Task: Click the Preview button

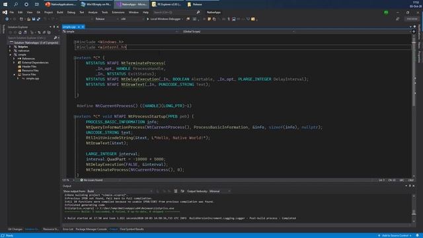Action: (x=412, y=19)
